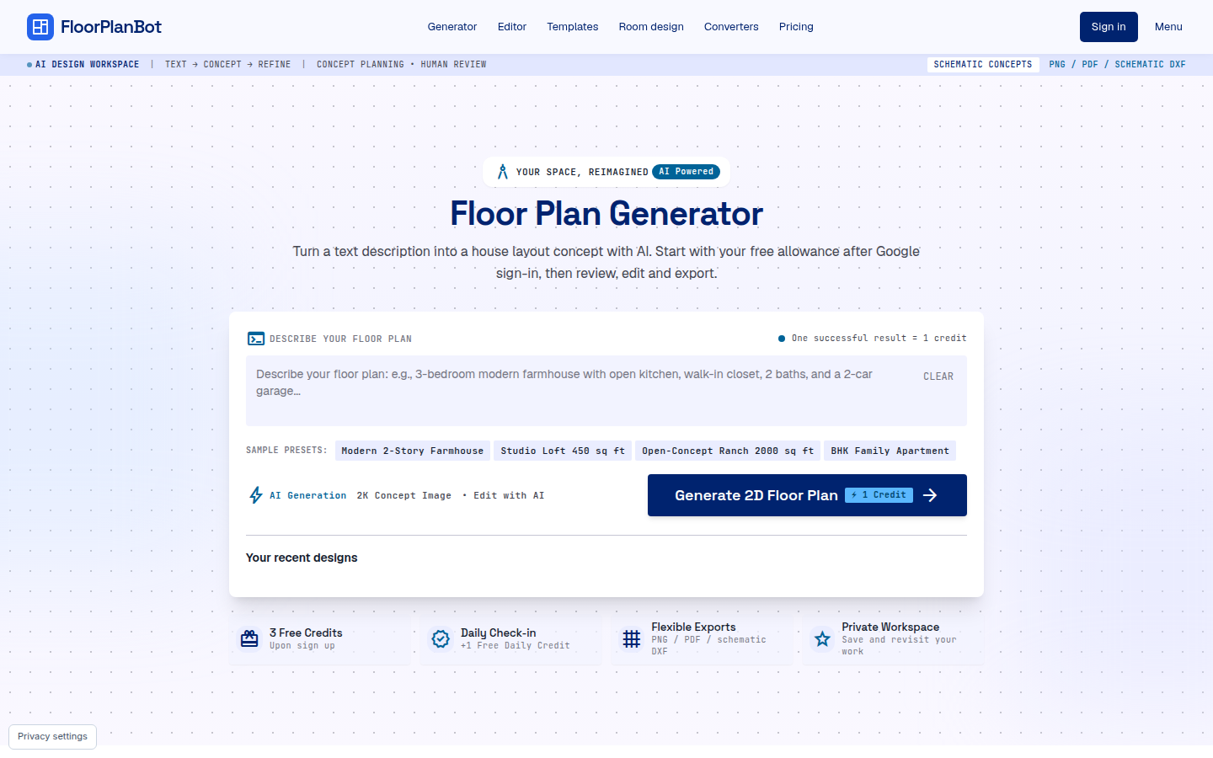Open the Generator nav menu item
Screen dimensions: 1213x758
[452, 27]
